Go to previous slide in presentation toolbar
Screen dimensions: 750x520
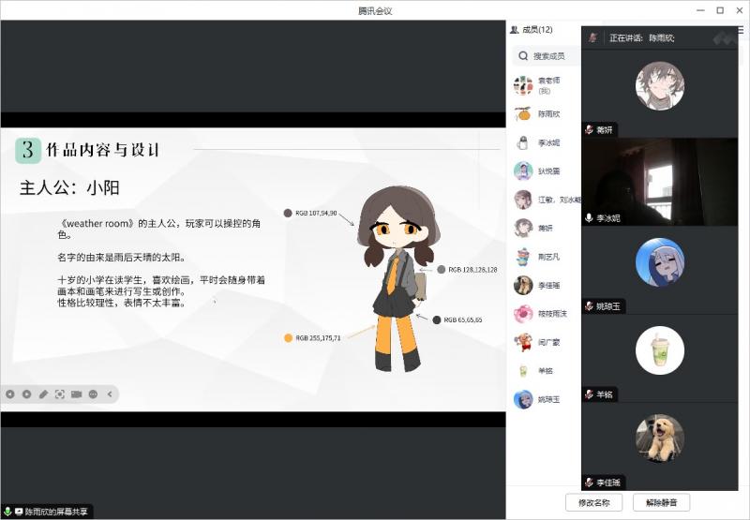click(x=9, y=394)
